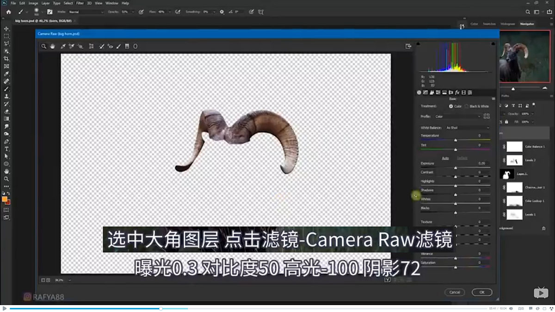
Task: Open the Lens Corrections panel icon
Action: point(450,92)
